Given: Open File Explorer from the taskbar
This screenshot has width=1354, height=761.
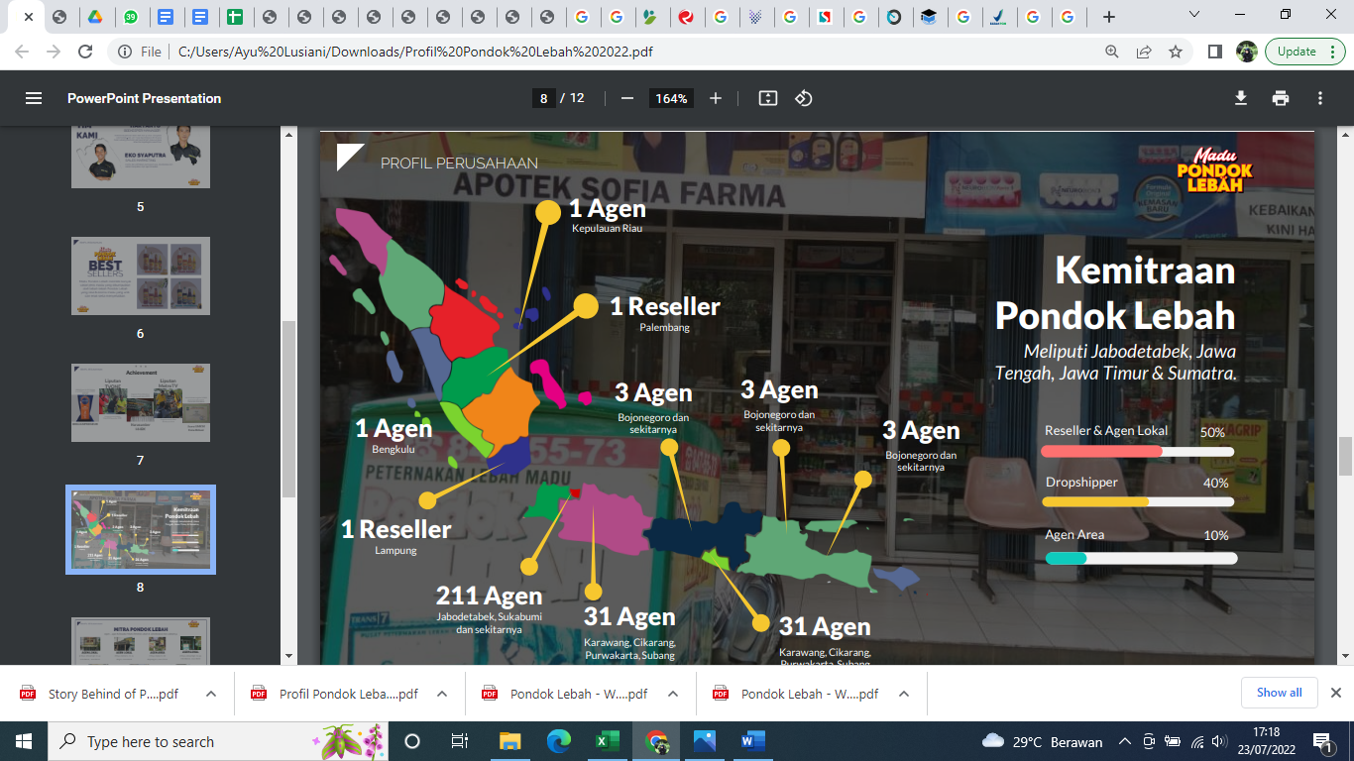Looking at the screenshot, I should 509,741.
